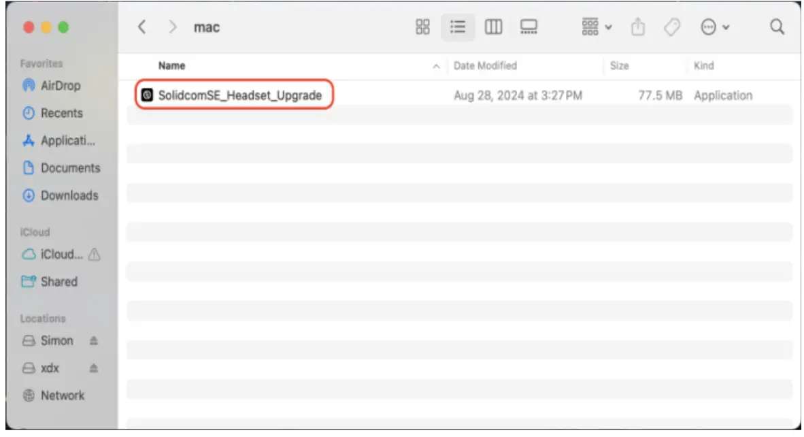The width and height of the screenshot is (804, 437).
Task: Zoom the Finder window with green button
Action: [x=63, y=27]
